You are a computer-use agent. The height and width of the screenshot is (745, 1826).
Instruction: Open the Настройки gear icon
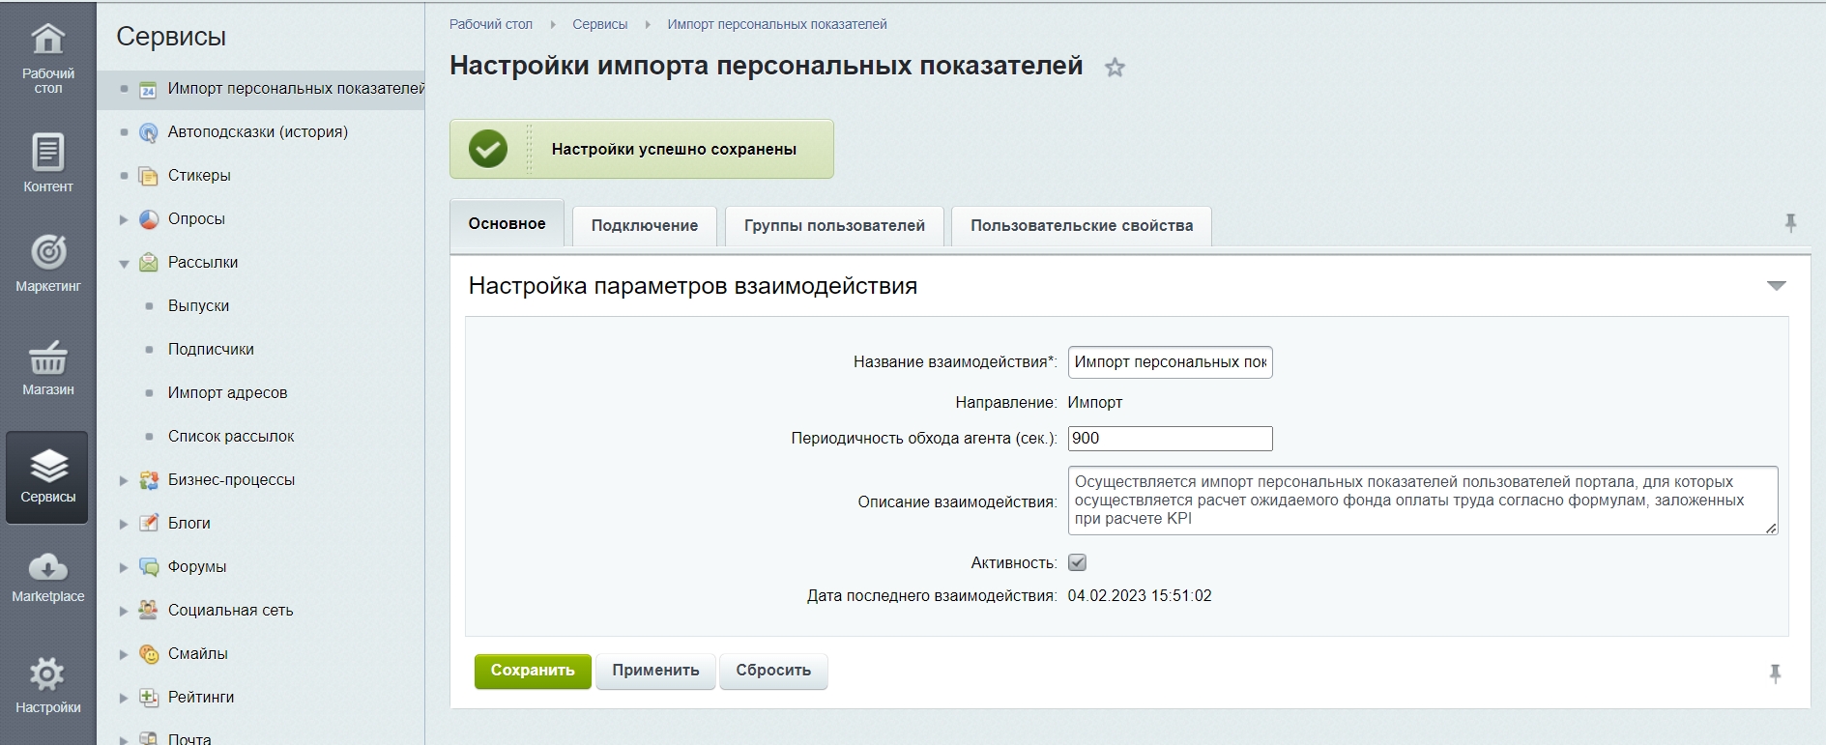point(47,674)
